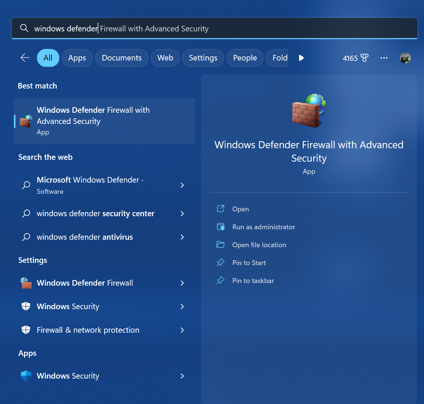Expand windows defender security center chevron
424x404 pixels.
(182, 214)
